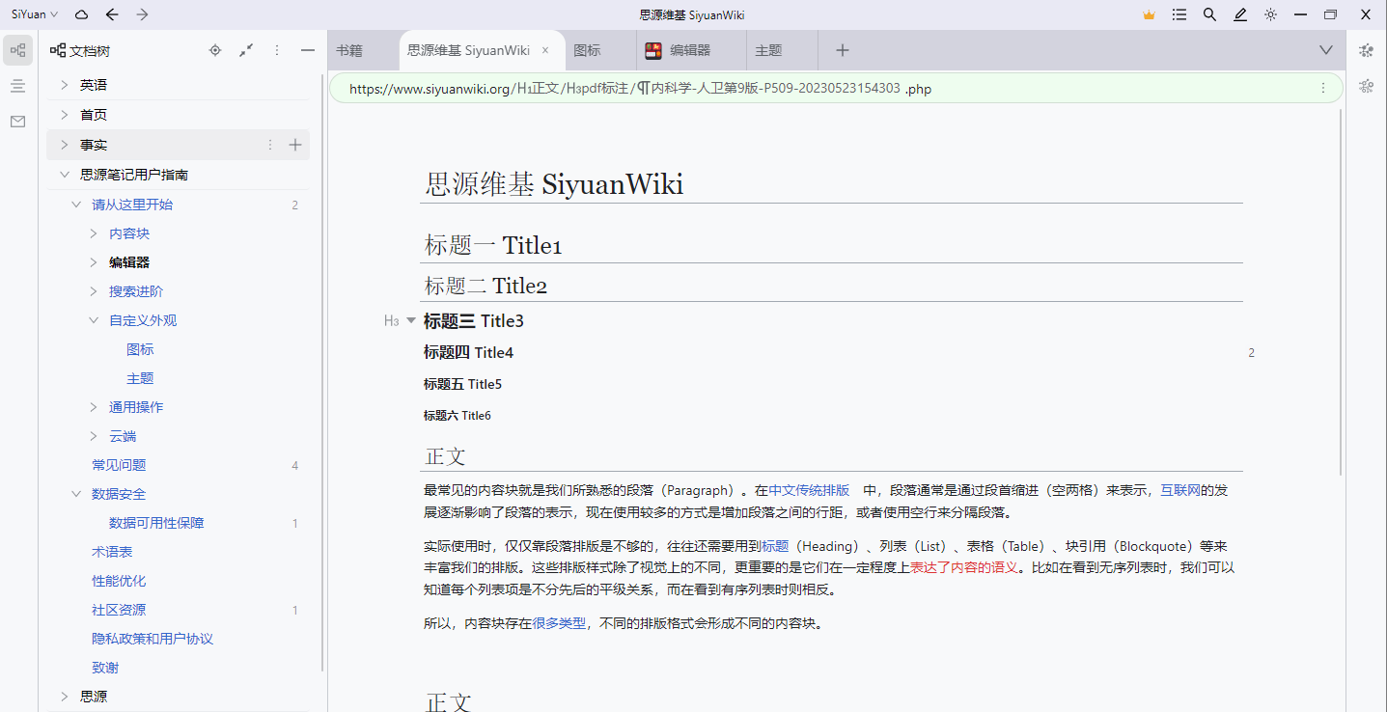The image size is (1387, 712).
Task: Locate current document with crosshair icon
Action: click(215, 50)
